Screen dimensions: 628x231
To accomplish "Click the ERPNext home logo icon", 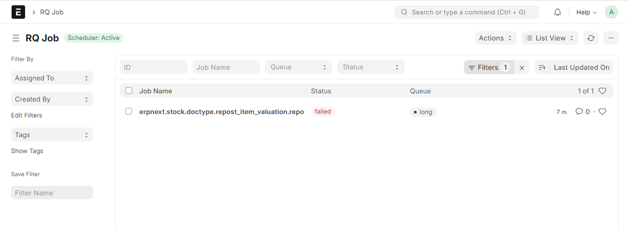I will (18, 12).
